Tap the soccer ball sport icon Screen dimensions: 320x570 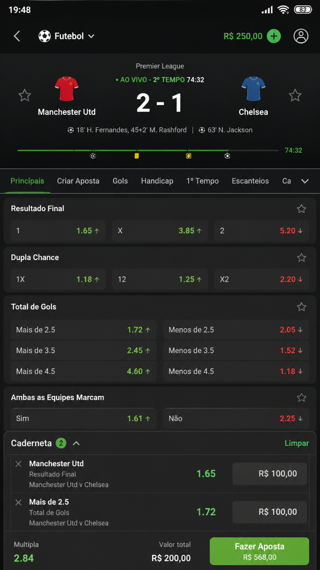(44, 36)
